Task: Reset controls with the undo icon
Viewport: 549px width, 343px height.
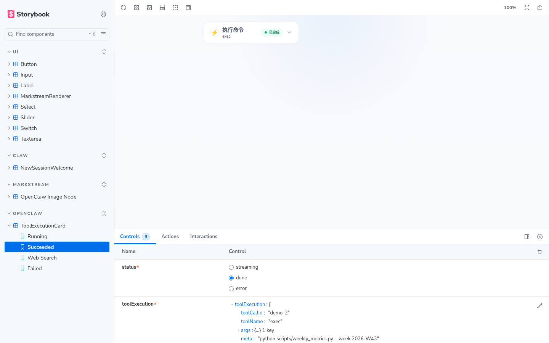Action: pos(540,252)
